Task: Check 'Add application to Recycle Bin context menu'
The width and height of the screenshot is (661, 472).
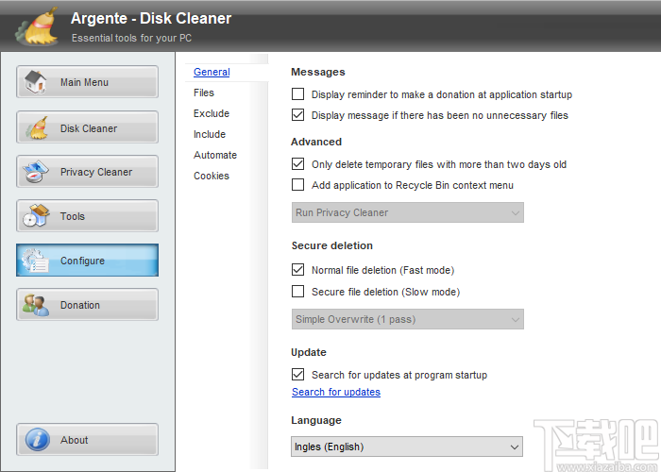Action: pos(298,185)
